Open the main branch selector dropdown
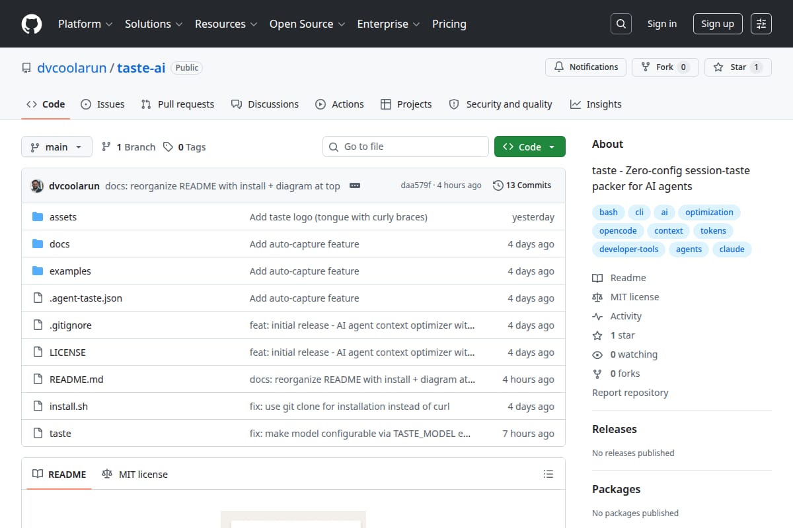This screenshot has height=528, width=793. pyautogui.click(x=56, y=147)
